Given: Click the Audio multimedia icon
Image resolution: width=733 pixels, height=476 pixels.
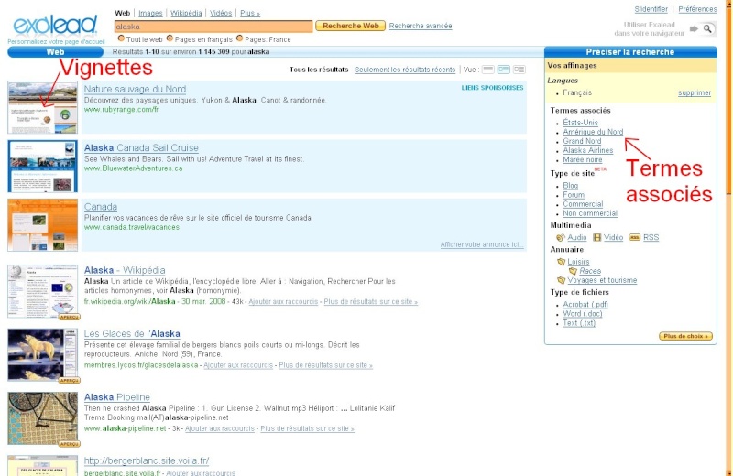Looking at the screenshot, I should tap(561, 237).
